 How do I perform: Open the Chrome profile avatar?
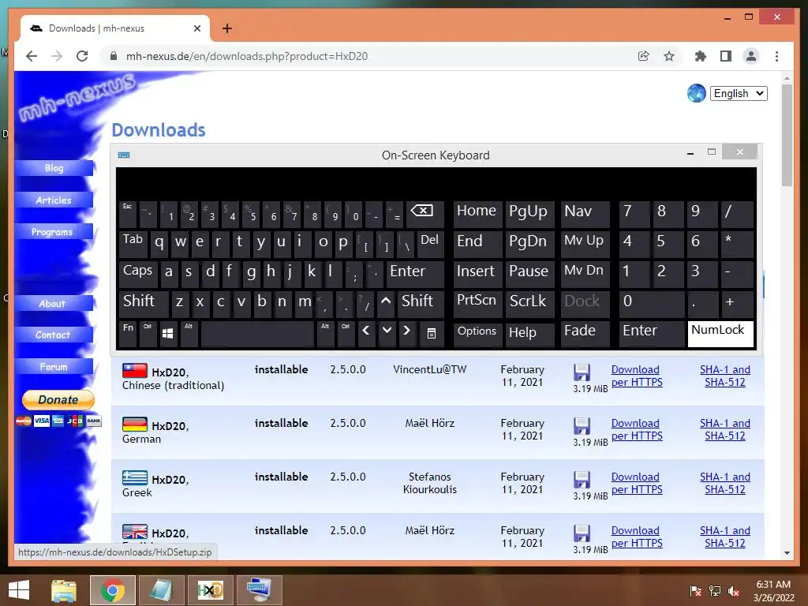tap(751, 56)
